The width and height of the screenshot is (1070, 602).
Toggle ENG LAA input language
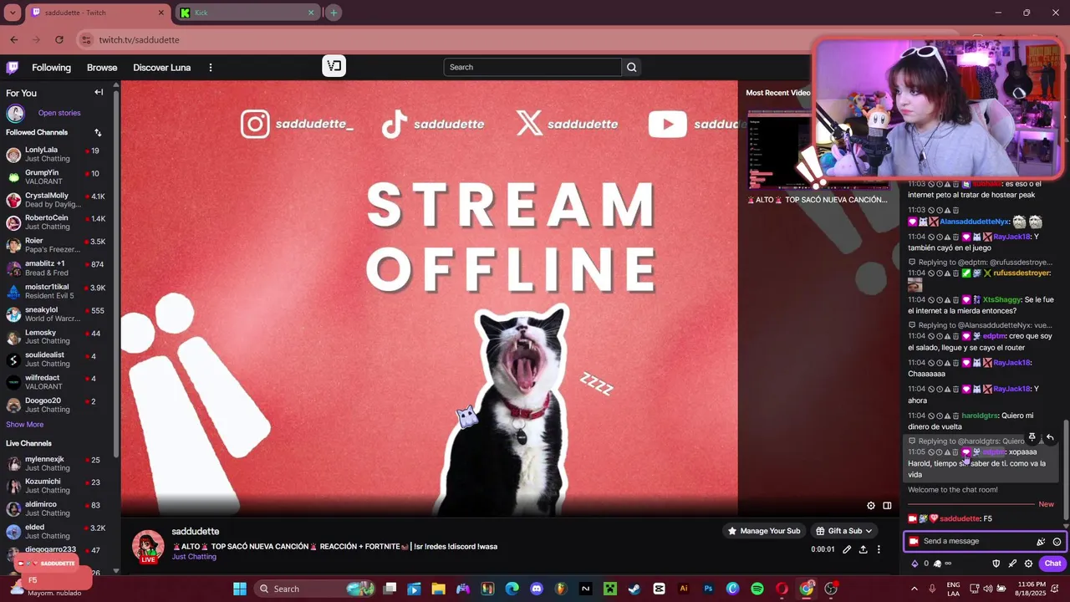pos(953,589)
